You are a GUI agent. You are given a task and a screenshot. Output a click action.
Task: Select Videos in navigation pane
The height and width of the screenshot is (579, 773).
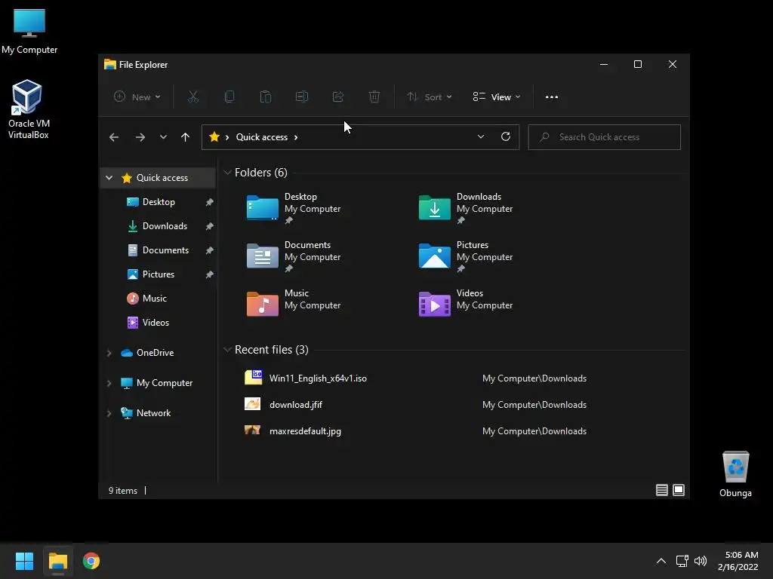coord(156,323)
